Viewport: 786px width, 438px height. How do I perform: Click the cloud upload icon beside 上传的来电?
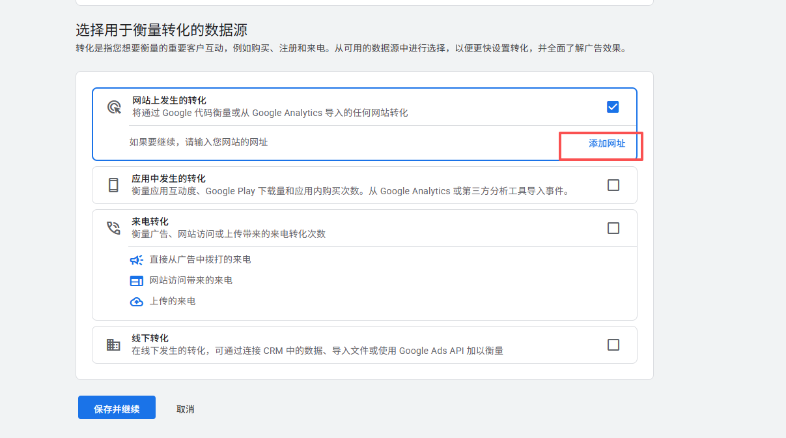pyautogui.click(x=136, y=302)
